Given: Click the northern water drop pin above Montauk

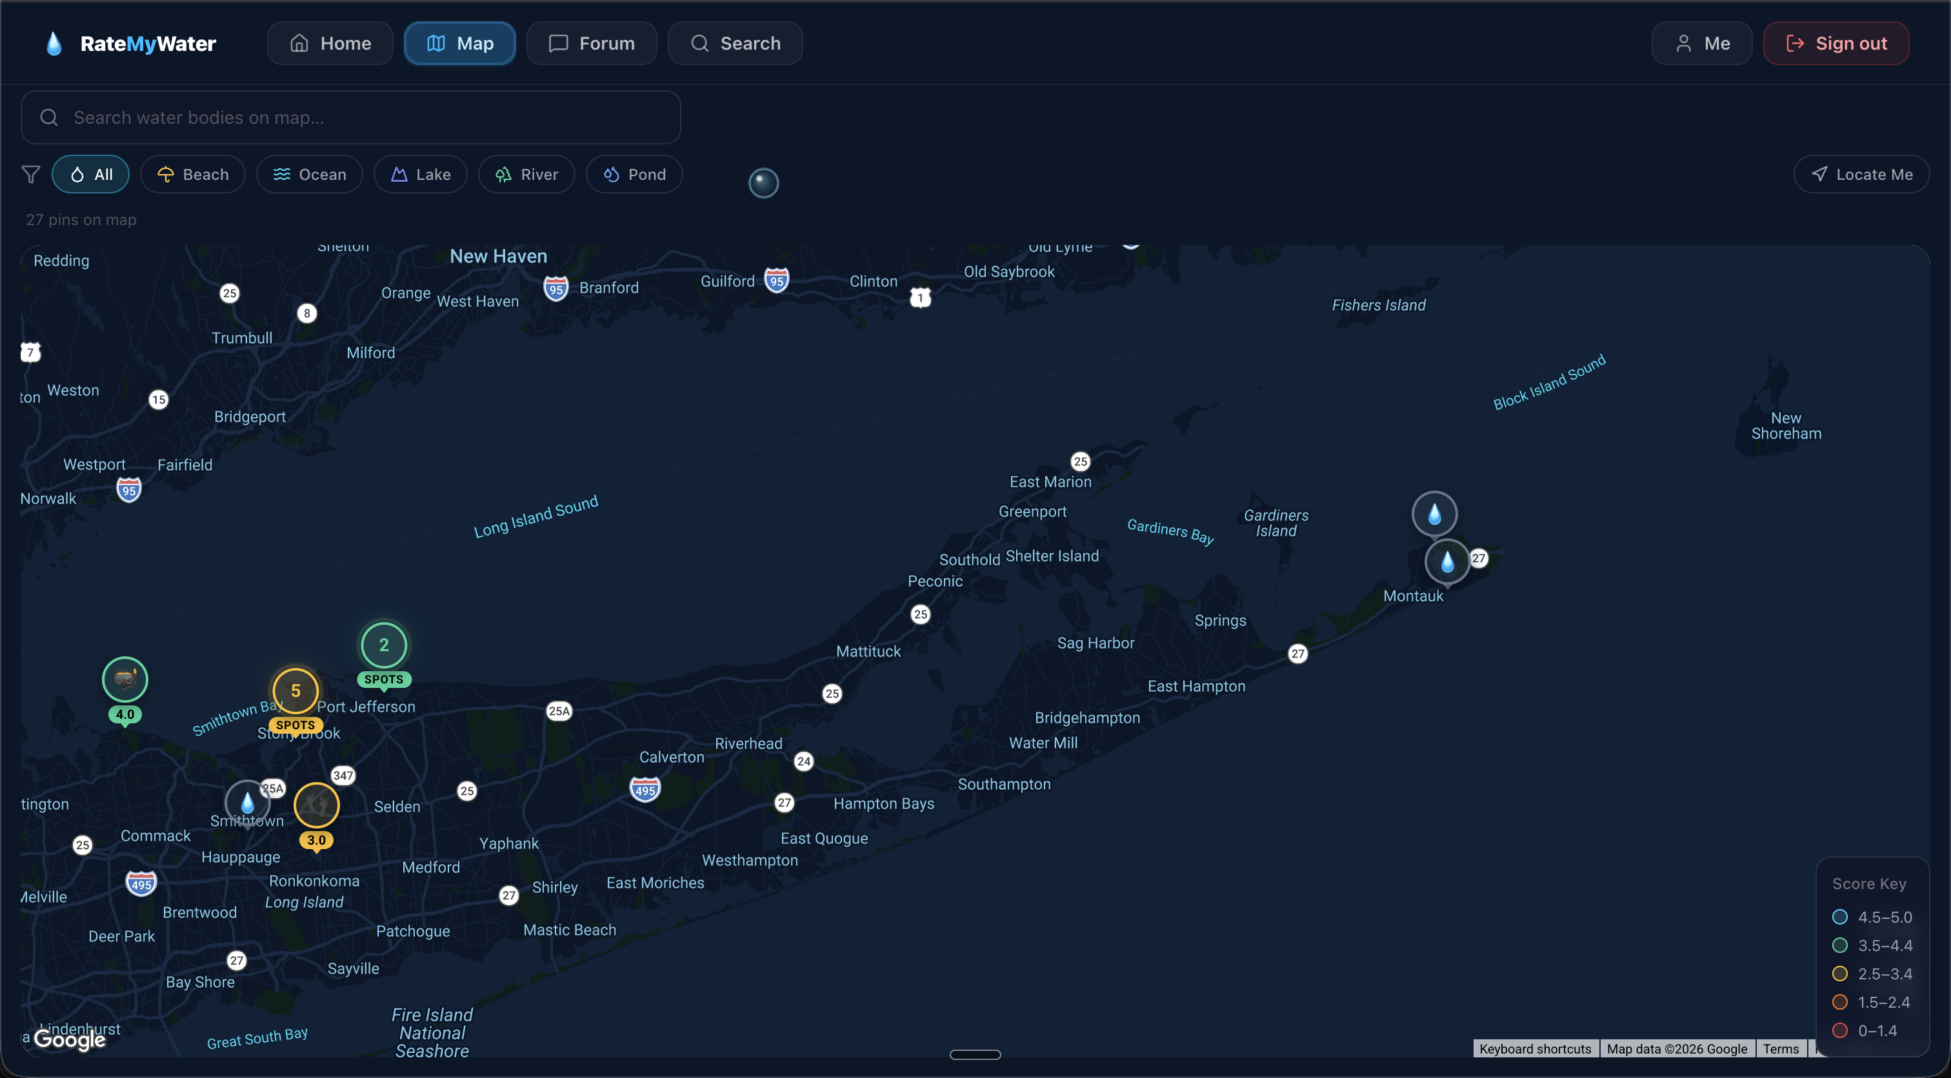Looking at the screenshot, I should point(1434,514).
